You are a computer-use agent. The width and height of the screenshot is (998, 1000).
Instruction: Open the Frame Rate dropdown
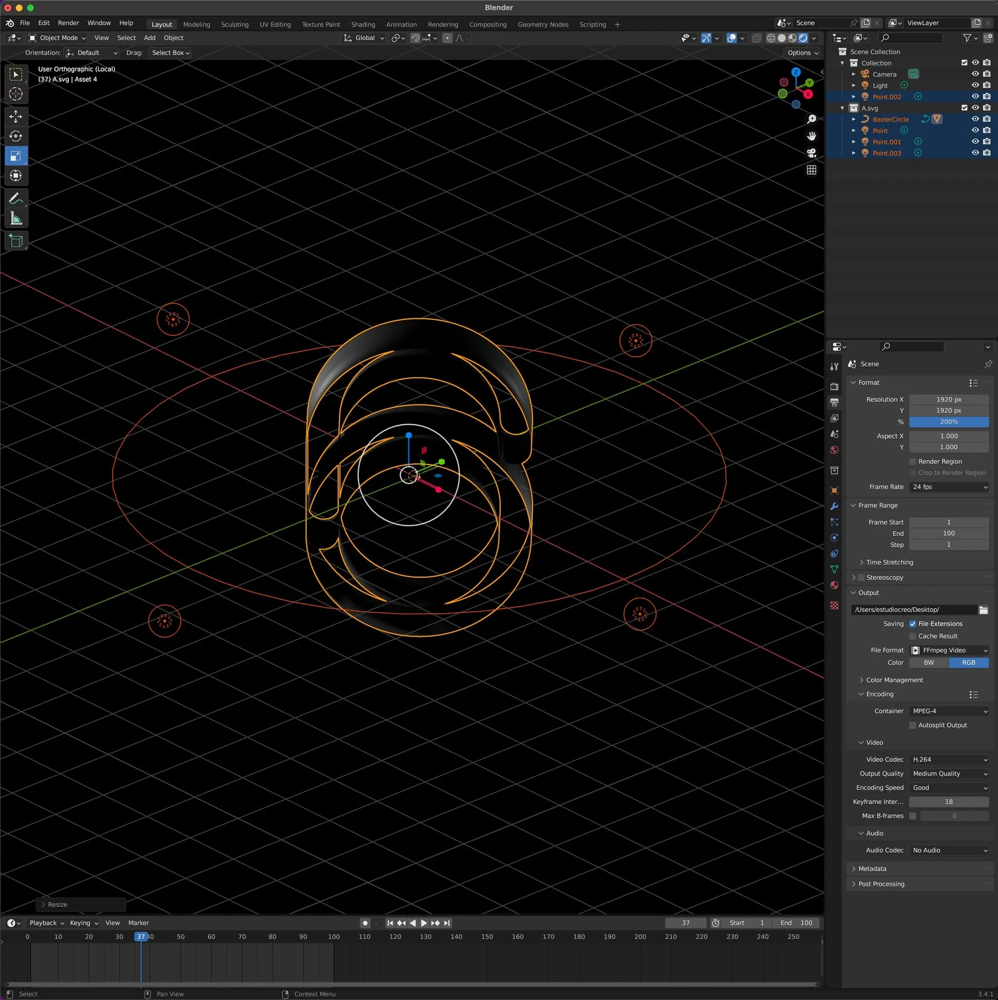pyautogui.click(x=949, y=488)
